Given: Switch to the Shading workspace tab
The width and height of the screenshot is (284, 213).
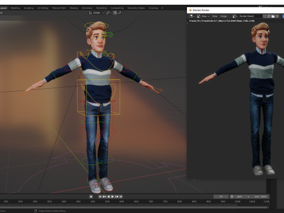Looking at the screenshot, I should pos(74,8).
